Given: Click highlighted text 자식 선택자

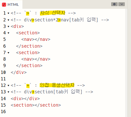Looking at the screenshot, I should (x=53, y=13).
